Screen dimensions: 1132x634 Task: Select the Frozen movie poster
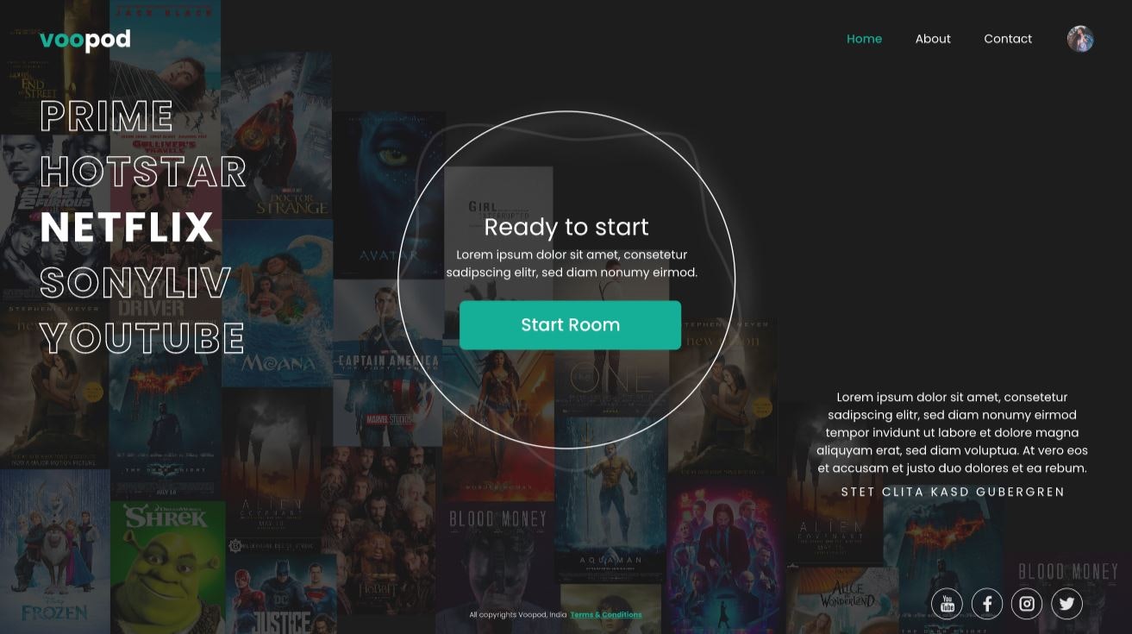click(x=54, y=551)
